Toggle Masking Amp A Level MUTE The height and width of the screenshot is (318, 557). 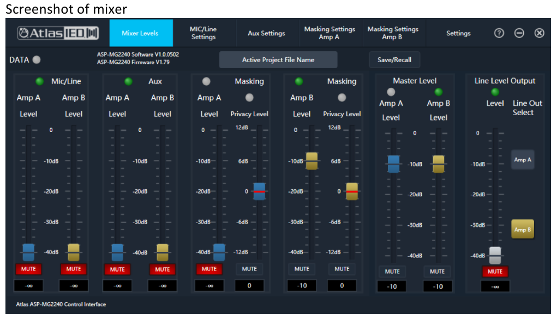pyautogui.click(x=209, y=269)
